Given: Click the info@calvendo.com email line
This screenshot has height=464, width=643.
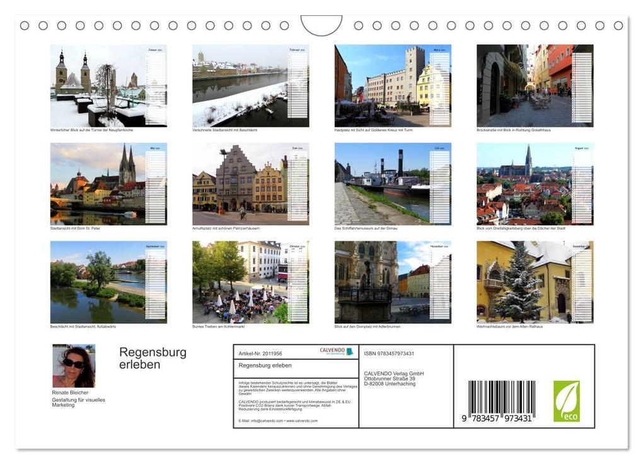Looking at the screenshot, I should [x=278, y=421].
